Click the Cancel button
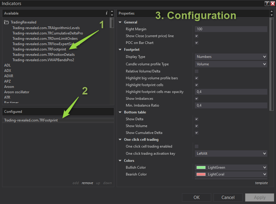The width and height of the screenshot is (276, 204). pyautogui.click(x=228, y=197)
